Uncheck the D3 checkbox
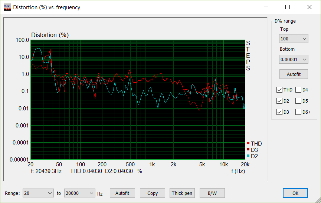This screenshot has width=321, height=203. (x=279, y=112)
